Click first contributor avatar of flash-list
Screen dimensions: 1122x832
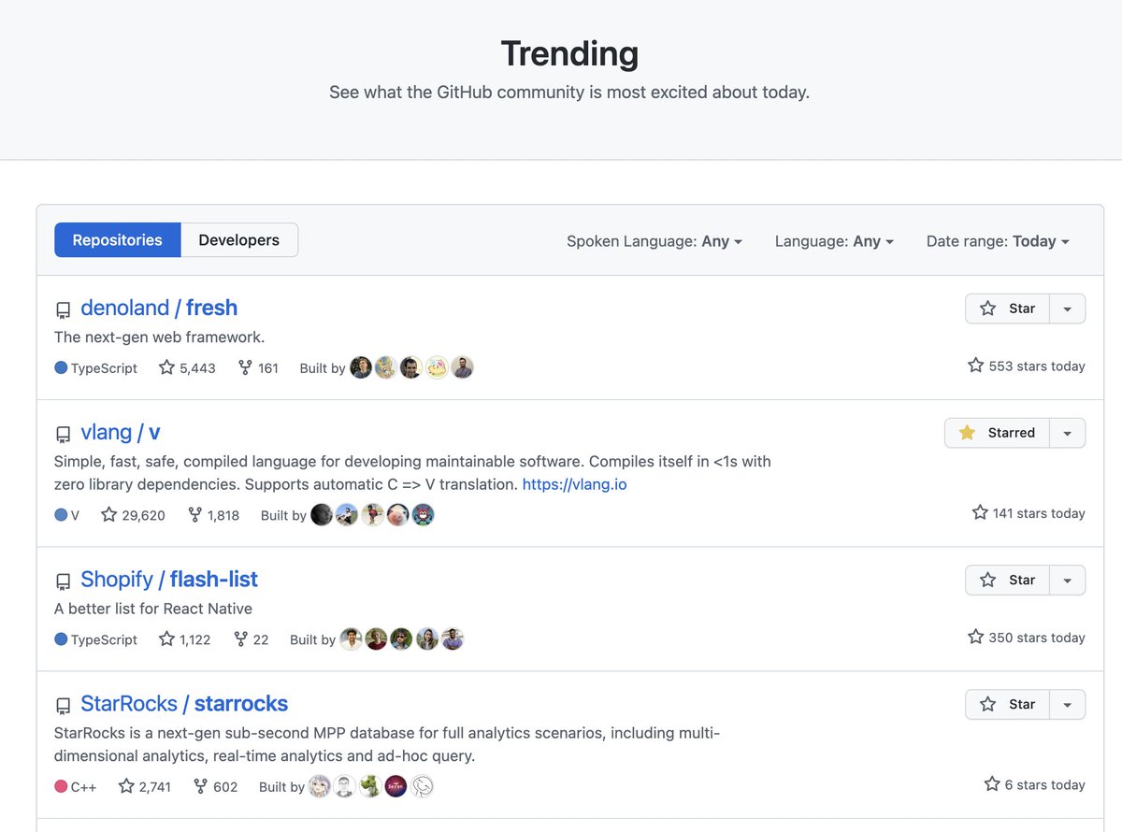[x=351, y=638]
